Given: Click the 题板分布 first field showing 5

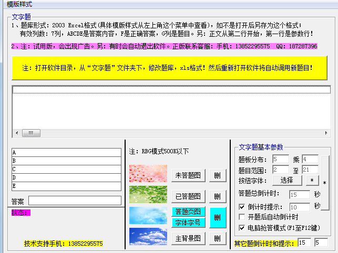Looking at the screenshot, I should tap(281, 160).
